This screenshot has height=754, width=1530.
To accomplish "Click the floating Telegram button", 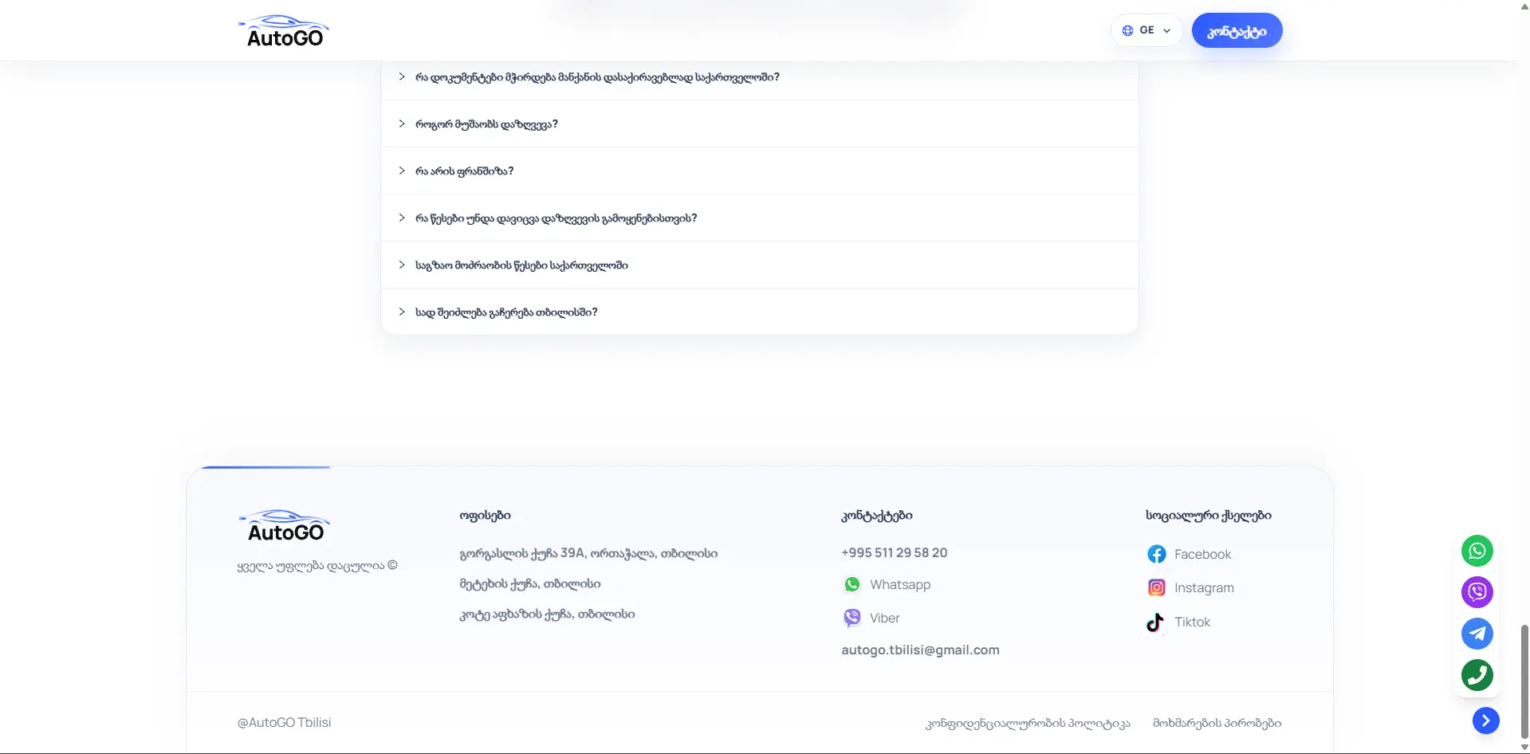I will [1477, 634].
